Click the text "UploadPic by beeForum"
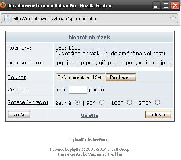The height and width of the screenshot is (160, 181). [x=90, y=140]
